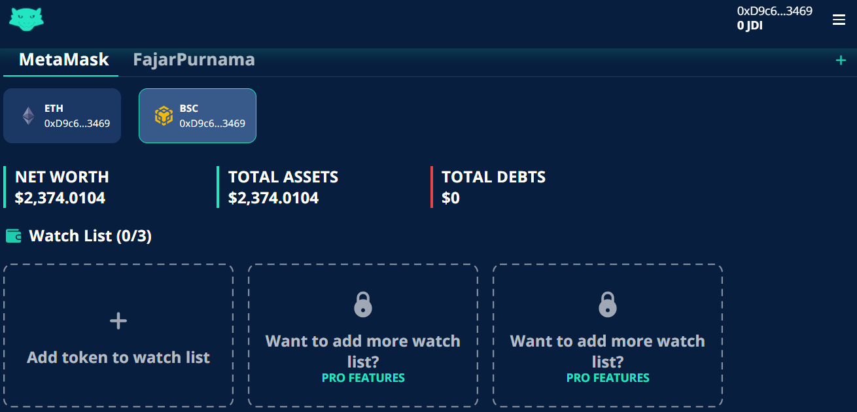The image size is (857, 412).
Task: Open PRO FEATURES link in the middle card
Action: [363, 378]
